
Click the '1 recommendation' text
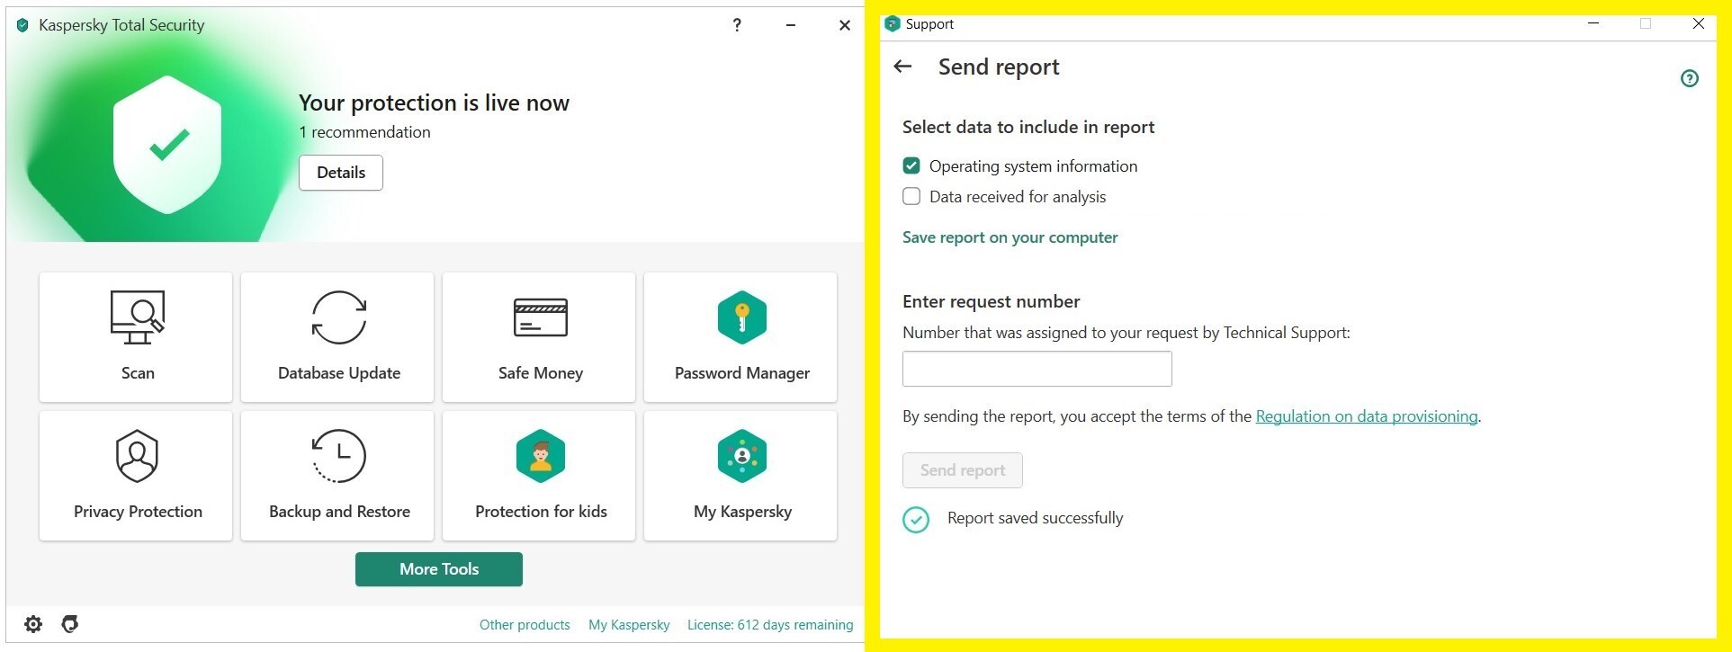click(x=364, y=132)
